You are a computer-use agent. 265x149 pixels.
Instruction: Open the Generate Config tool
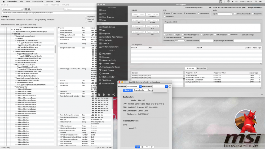(109, 60)
